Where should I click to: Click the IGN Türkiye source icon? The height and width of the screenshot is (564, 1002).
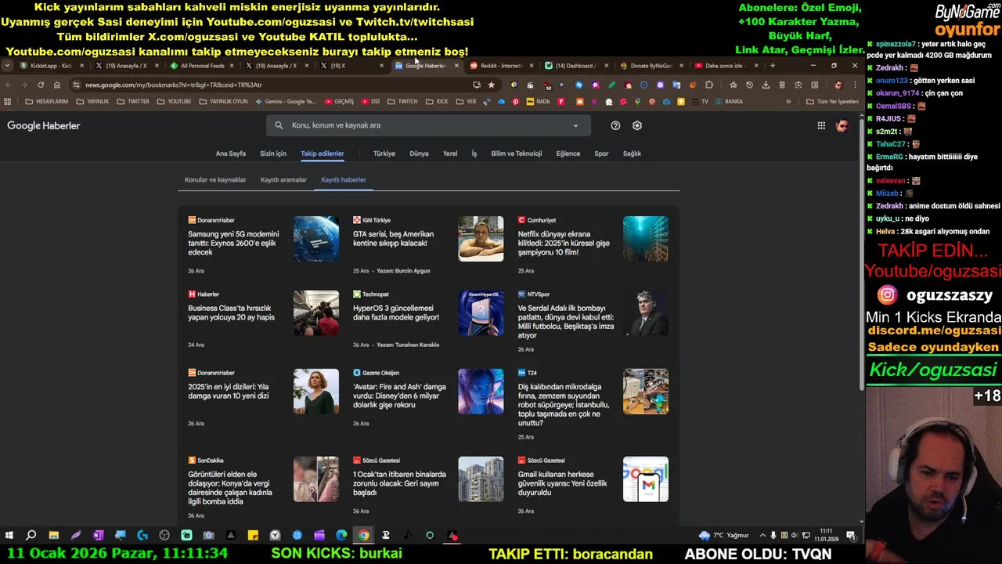[x=357, y=220]
